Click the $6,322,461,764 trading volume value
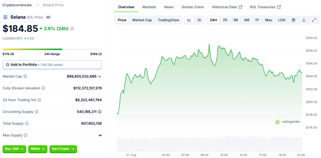321x158 pixels. pyautogui.click(x=88, y=100)
